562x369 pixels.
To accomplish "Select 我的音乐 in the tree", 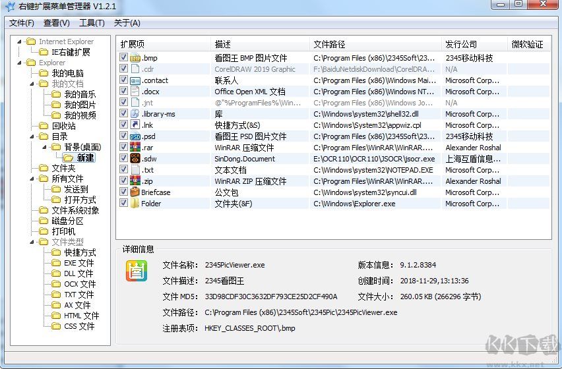I will 80,94.
